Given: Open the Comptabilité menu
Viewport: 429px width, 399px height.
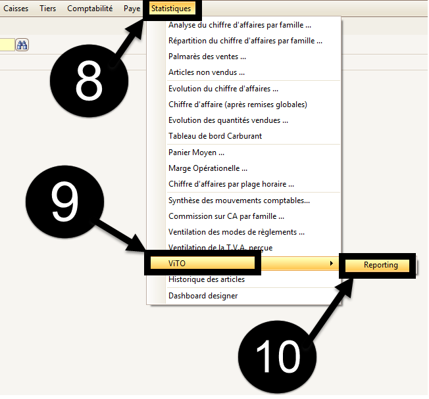Looking at the screenshot, I should click(x=89, y=9).
